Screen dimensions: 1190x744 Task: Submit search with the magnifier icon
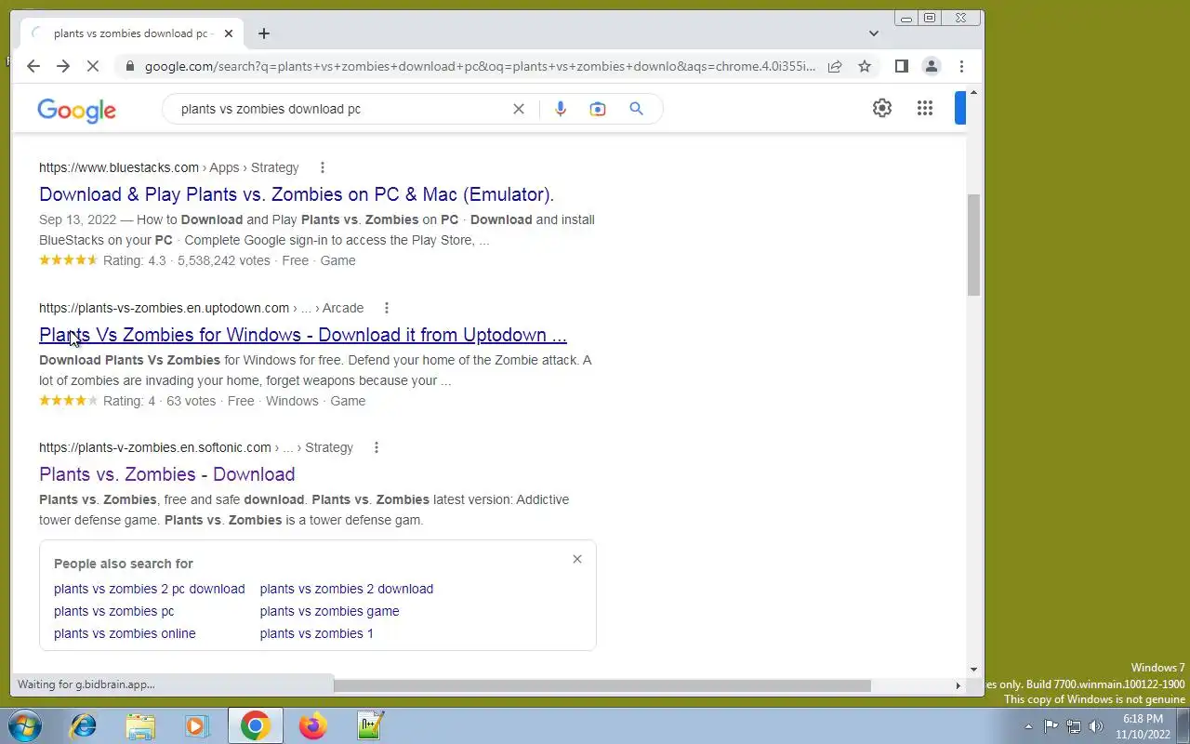pos(636,109)
